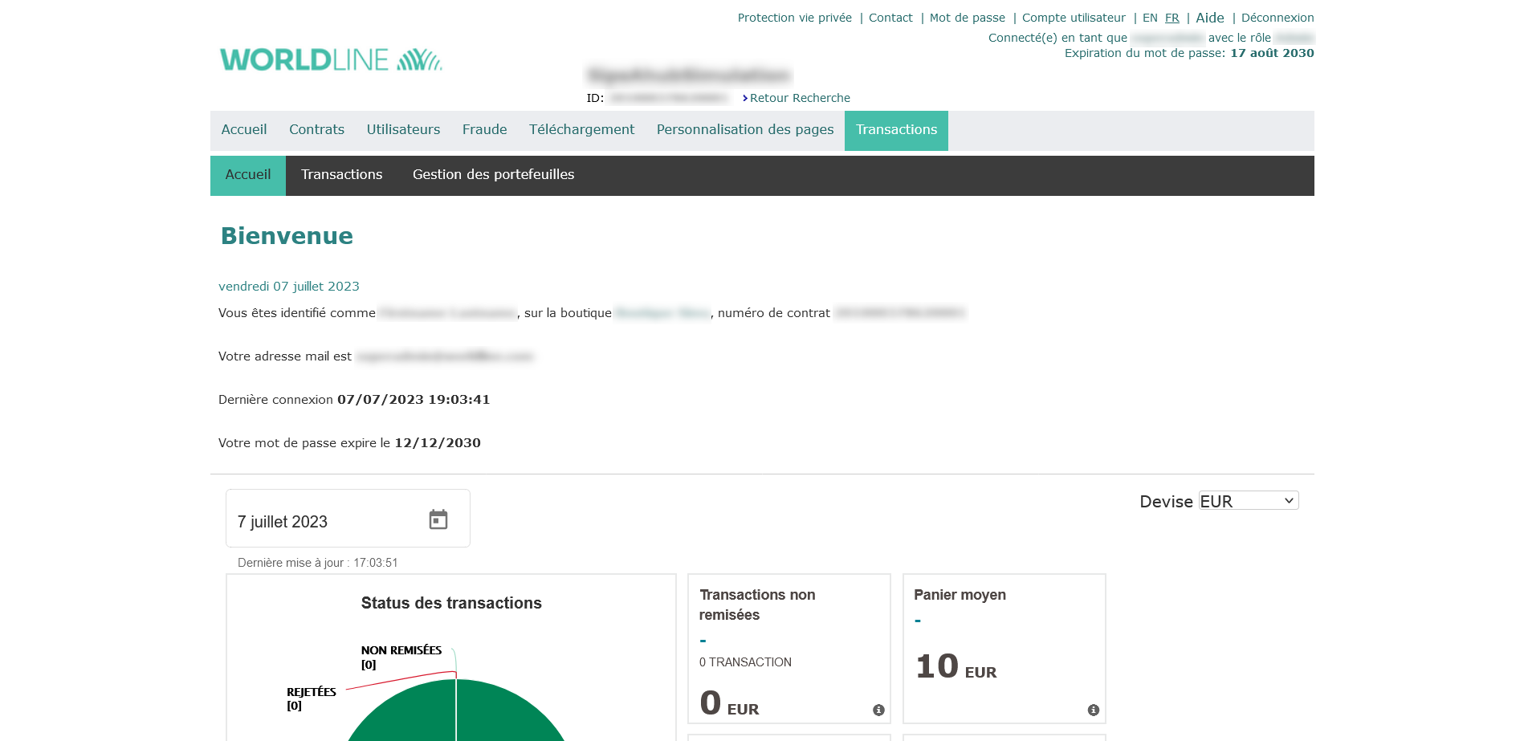Click Déconnexion to log out
The height and width of the screenshot is (741, 1524).
(x=1277, y=18)
